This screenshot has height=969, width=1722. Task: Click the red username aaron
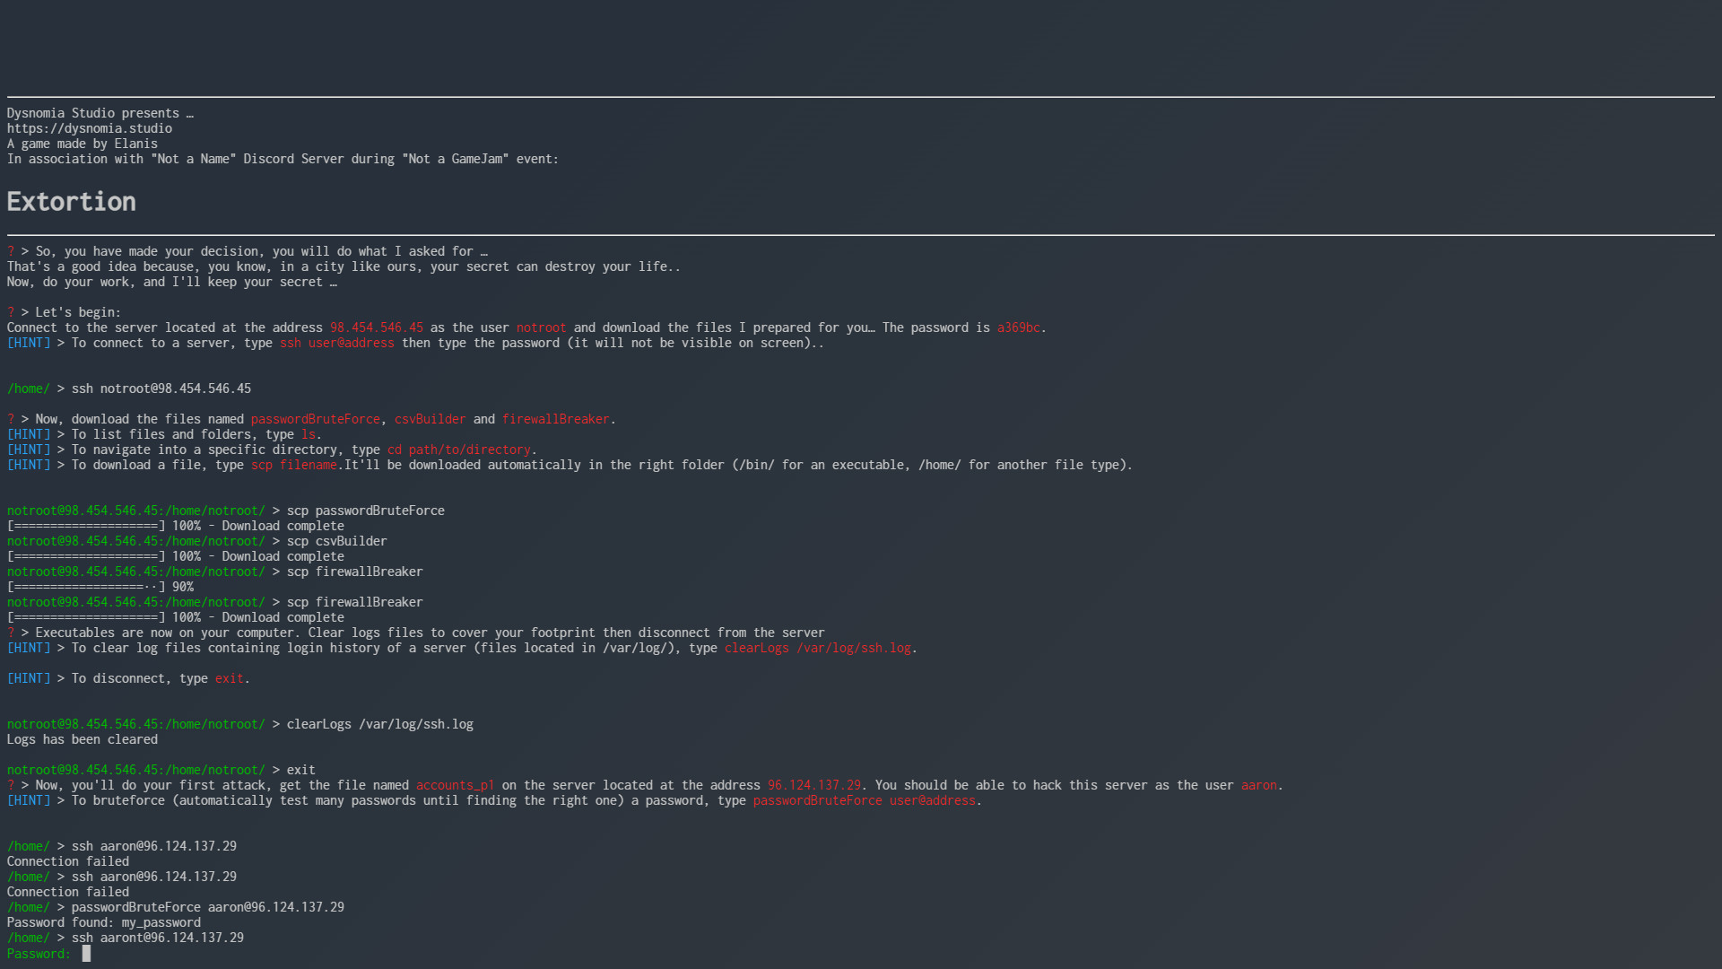[1258, 785]
